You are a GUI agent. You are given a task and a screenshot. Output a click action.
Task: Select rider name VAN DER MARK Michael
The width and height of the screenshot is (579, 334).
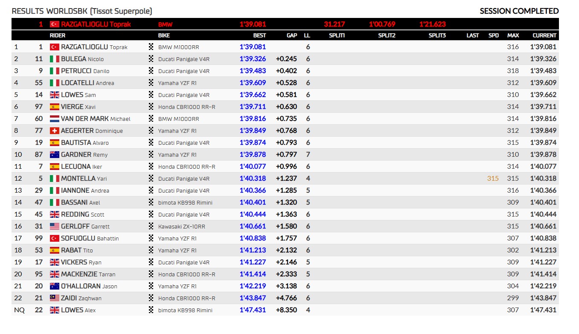coord(96,119)
